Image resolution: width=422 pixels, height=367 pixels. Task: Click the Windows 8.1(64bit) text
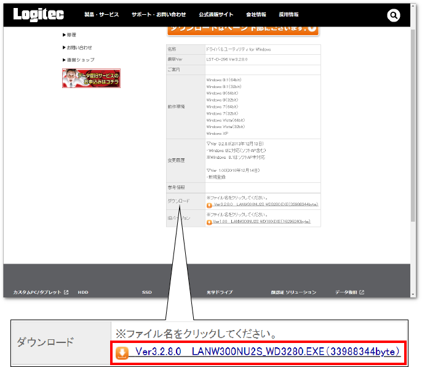224,80
